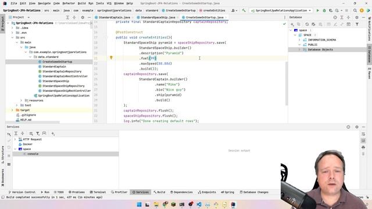
Task: Click the editor vertical scrollbar
Action: 287,84
